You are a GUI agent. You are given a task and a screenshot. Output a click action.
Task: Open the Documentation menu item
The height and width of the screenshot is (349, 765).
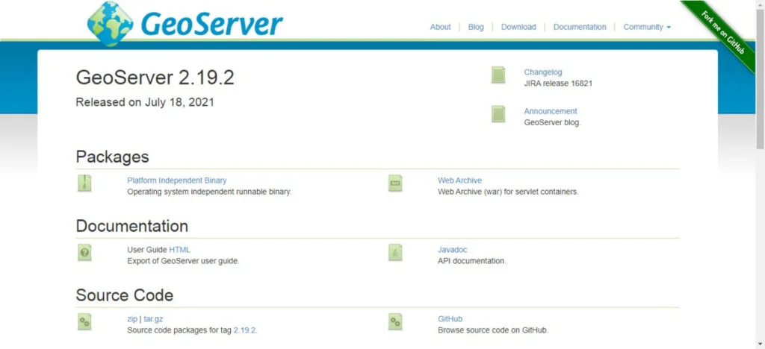(580, 27)
